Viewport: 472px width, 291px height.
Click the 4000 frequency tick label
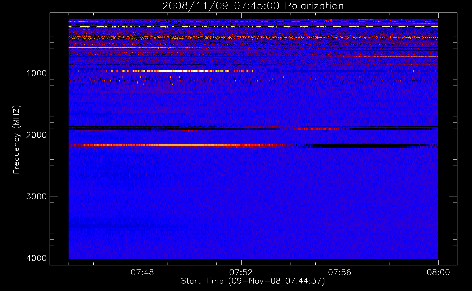[x=36, y=258]
